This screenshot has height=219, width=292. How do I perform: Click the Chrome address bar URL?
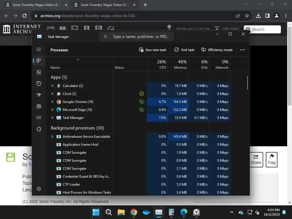pyautogui.click(x=88, y=16)
